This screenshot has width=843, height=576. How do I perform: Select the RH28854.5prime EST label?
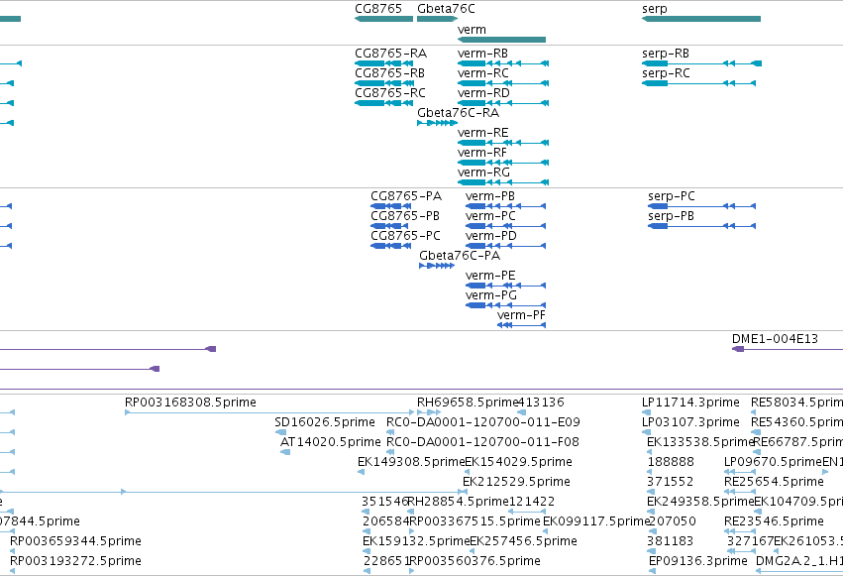click(x=458, y=503)
